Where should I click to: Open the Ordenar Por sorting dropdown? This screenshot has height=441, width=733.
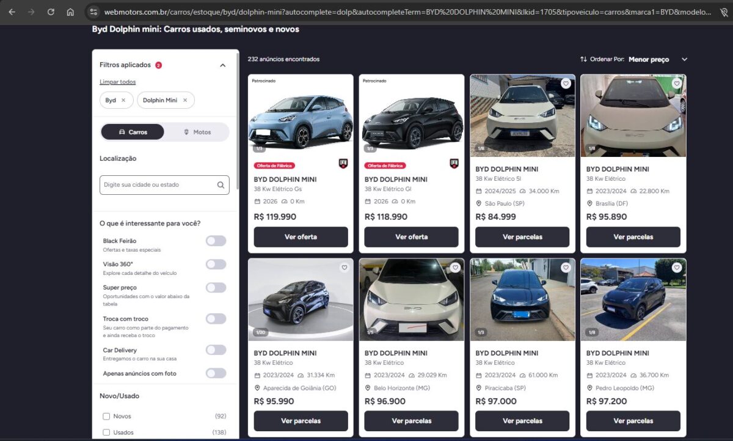tap(684, 59)
